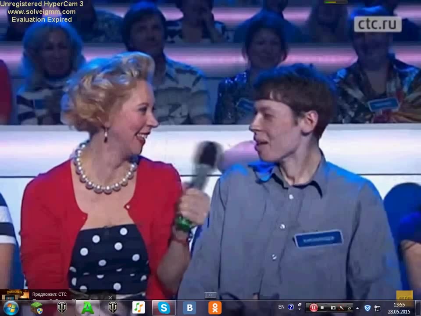
Task: Expand hidden system tray icons arrow
Action: (x=357, y=308)
